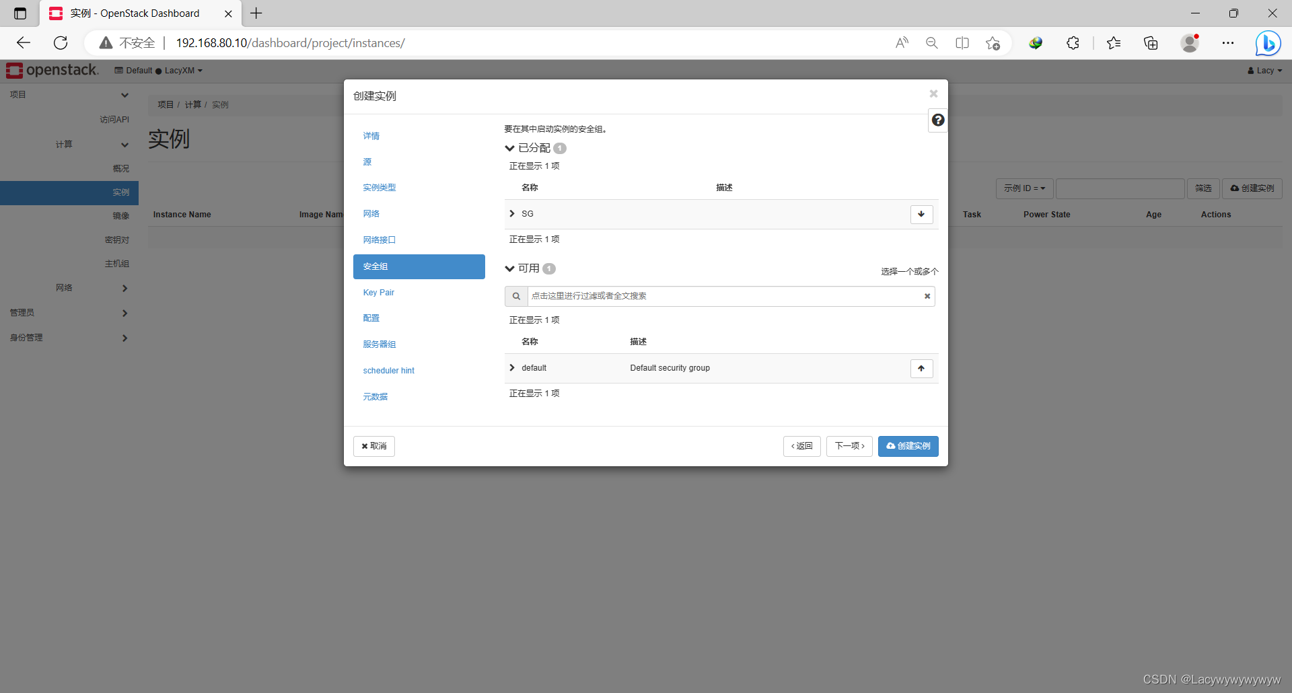Cancel instance creation with 取消

[x=373, y=446]
